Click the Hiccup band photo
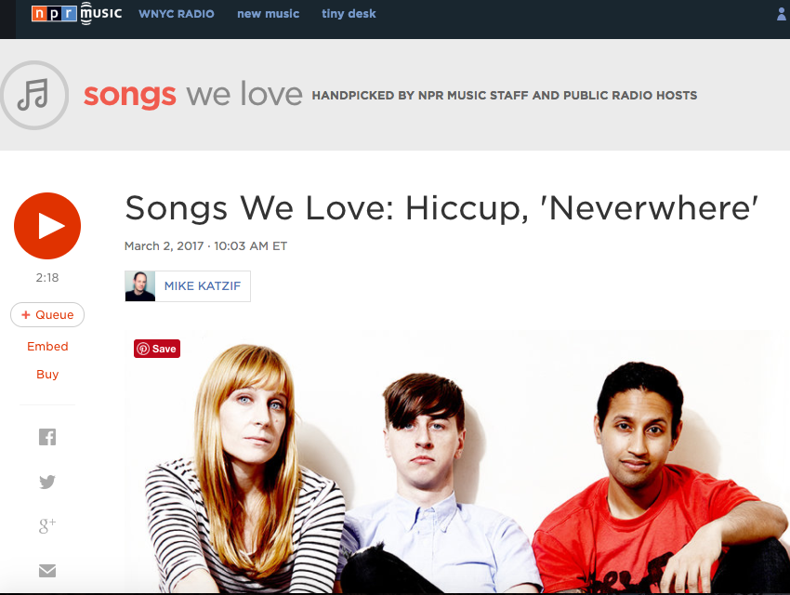790x595 pixels. (x=456, y=462)
